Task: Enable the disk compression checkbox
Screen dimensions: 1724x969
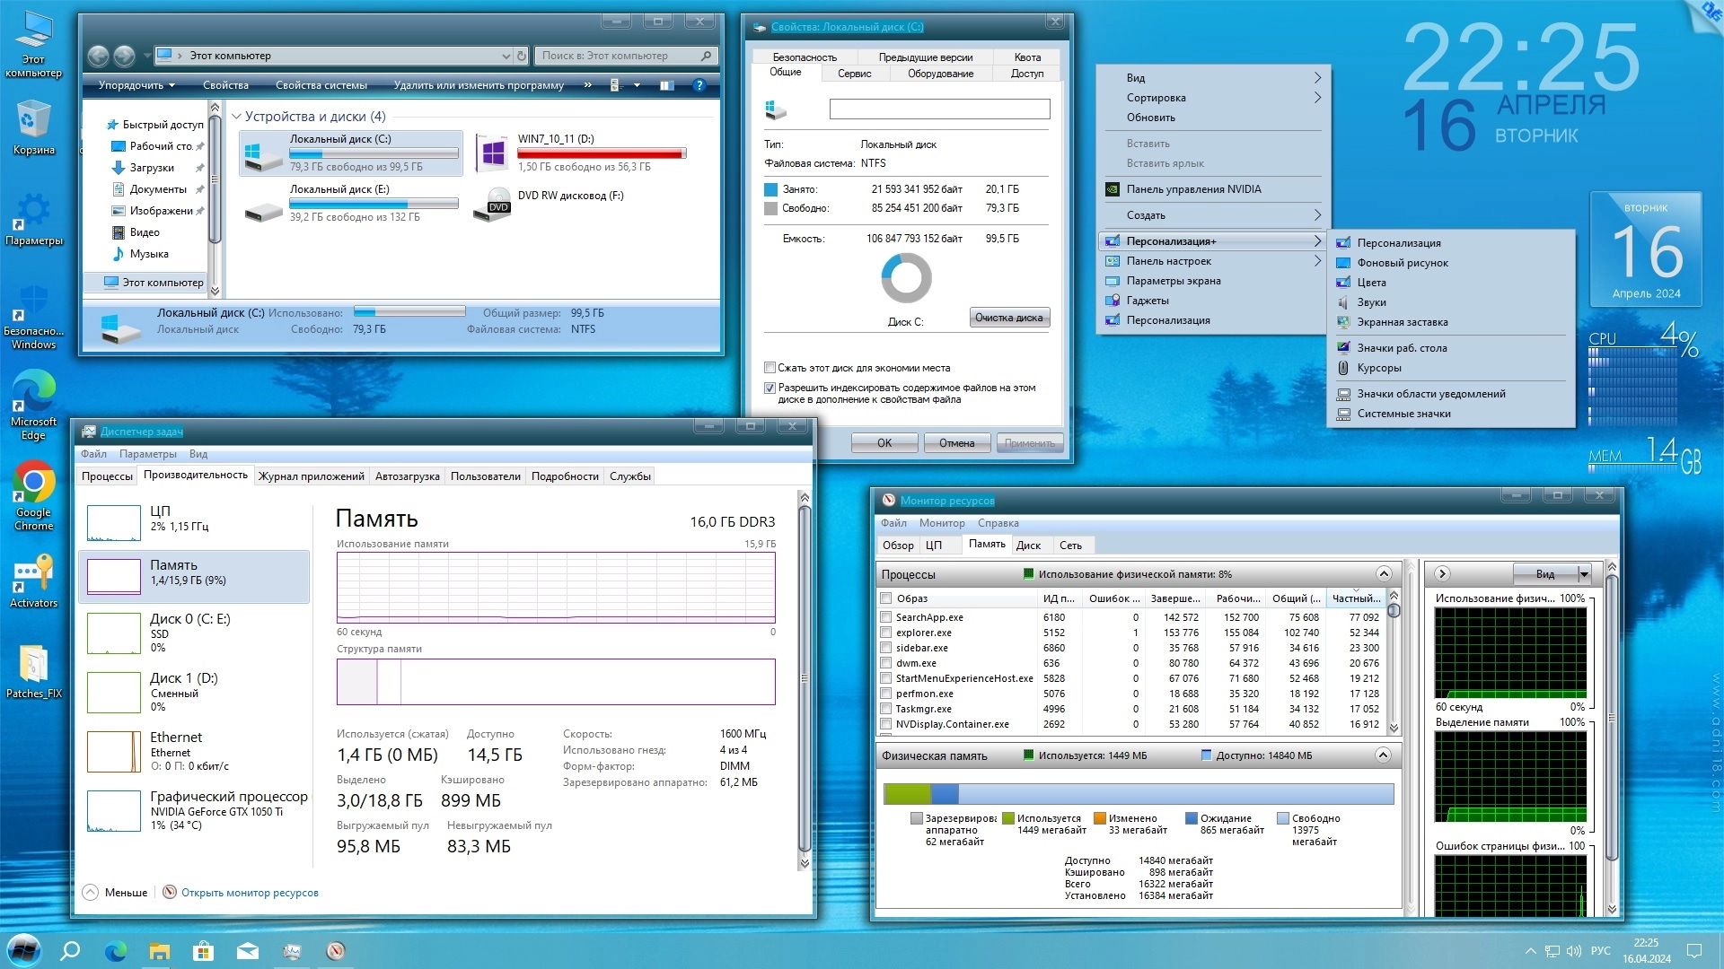Action: click(770, 368)
